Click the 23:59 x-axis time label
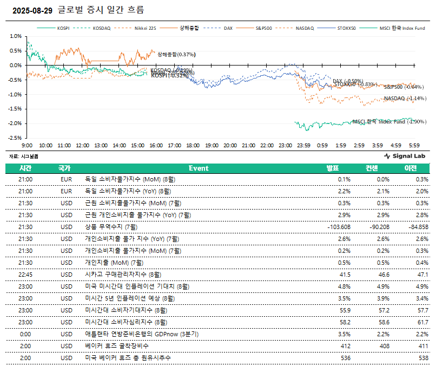This screenshot has height=372, width=436. point(303,146)
